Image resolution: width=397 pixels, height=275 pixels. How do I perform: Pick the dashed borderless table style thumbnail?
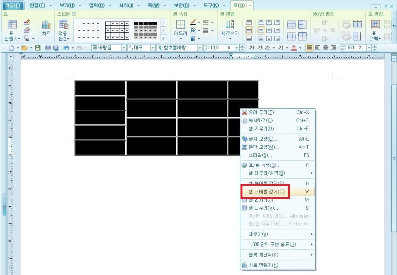pos(88,30)
